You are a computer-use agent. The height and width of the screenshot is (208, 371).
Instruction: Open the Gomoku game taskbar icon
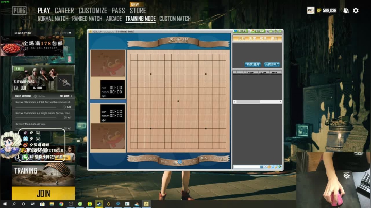tap(146, 204)
